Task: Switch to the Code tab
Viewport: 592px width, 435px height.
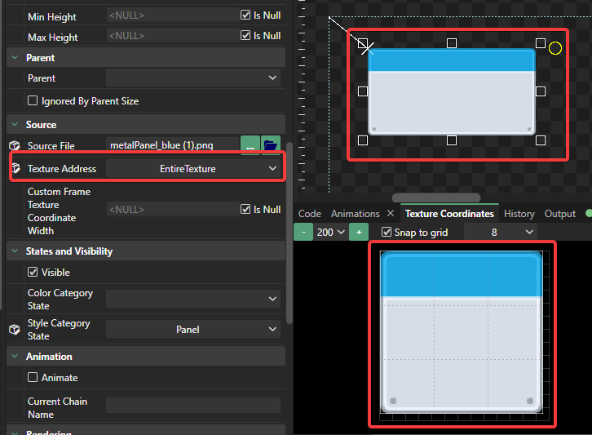Action: pos(309,214)
